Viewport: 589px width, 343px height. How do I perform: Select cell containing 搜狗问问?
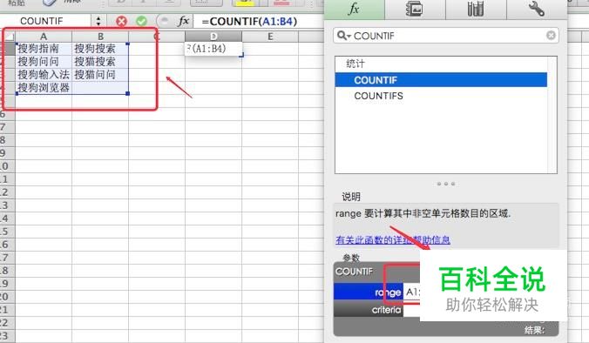coord(44,62)
